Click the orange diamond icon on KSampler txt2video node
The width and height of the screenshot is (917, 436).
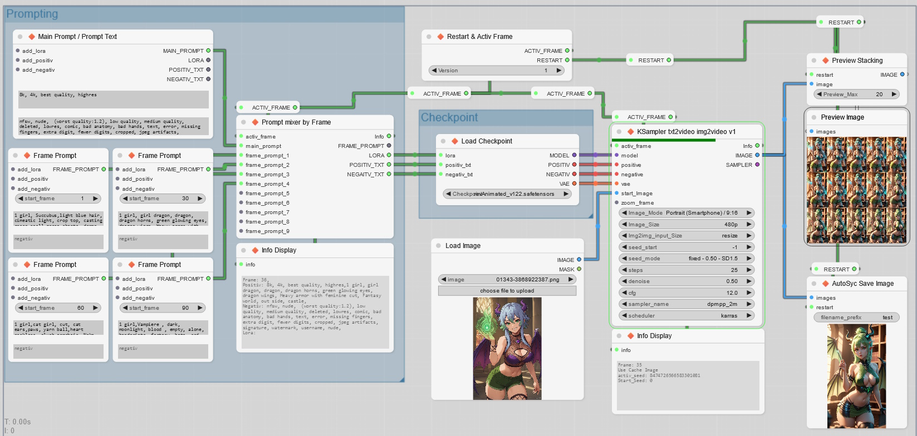[631, 132]
